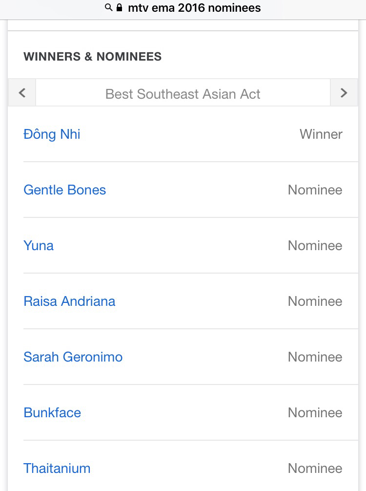Viewport: 366px width, 491px height.
Task: Tap the padlock security icon
Action: (x=119, y=8)
